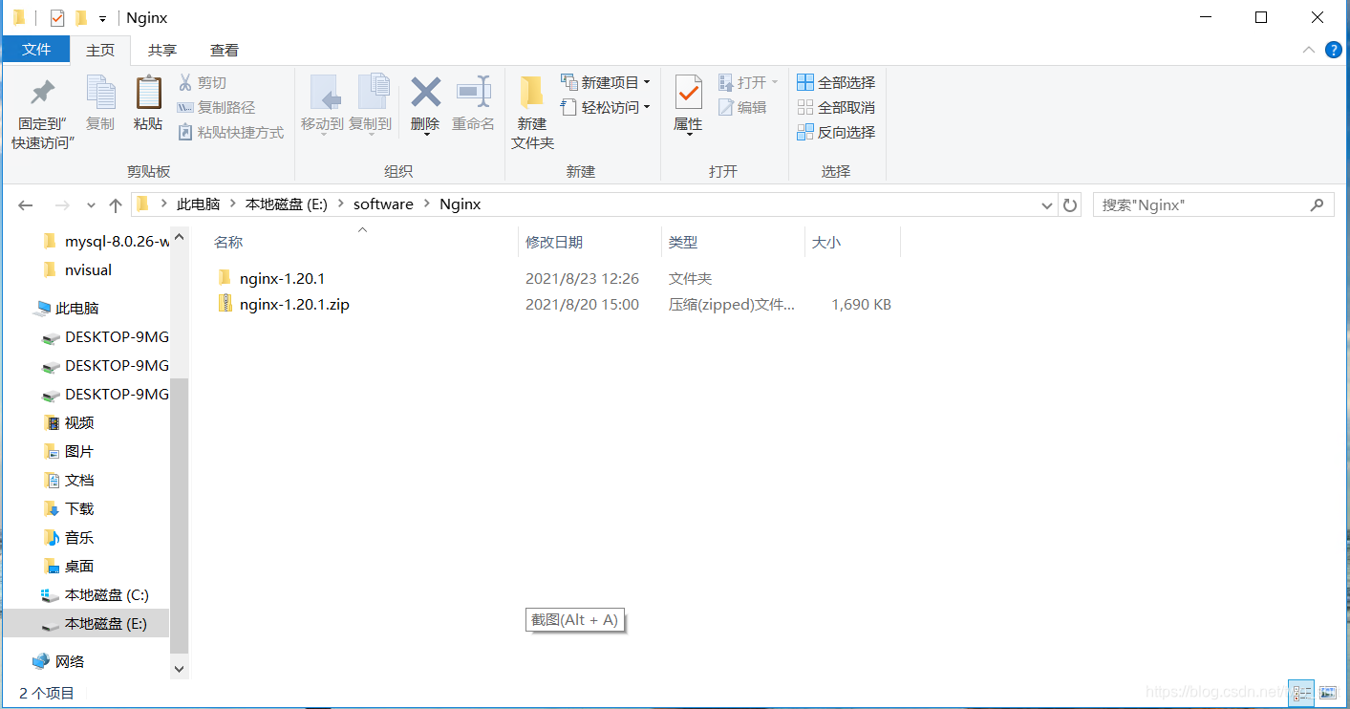Image resolution: width=1350 pixels, height=709 pixels.
Task: Switch to the Share (共享) tab
Action: (162, 50)
